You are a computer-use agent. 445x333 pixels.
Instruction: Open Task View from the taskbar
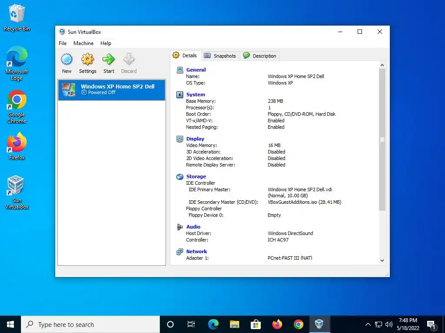click(x=191, y=324)
